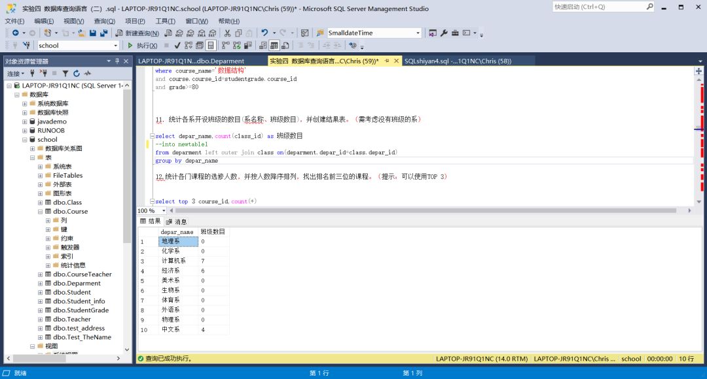The width and height of the screenshot is (707, 379).
Task: Open a new MDX query
Action: click(179, 33)
